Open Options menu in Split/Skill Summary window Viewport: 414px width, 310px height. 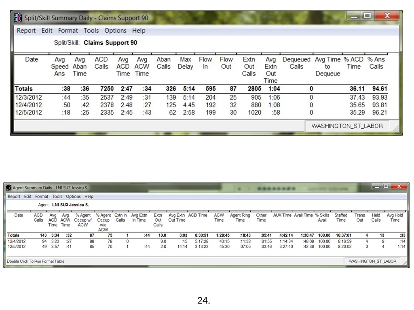click(115, 31)
